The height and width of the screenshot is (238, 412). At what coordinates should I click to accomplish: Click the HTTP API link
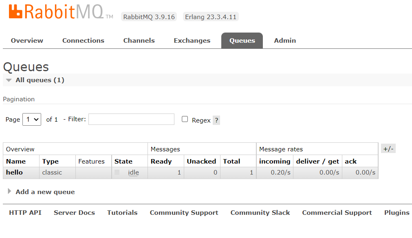pyautogui.click(x=25, y=212)
